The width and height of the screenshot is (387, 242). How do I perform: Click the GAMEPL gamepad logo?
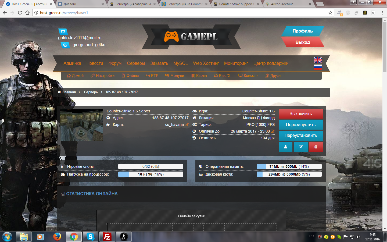(x=191, y=37)
